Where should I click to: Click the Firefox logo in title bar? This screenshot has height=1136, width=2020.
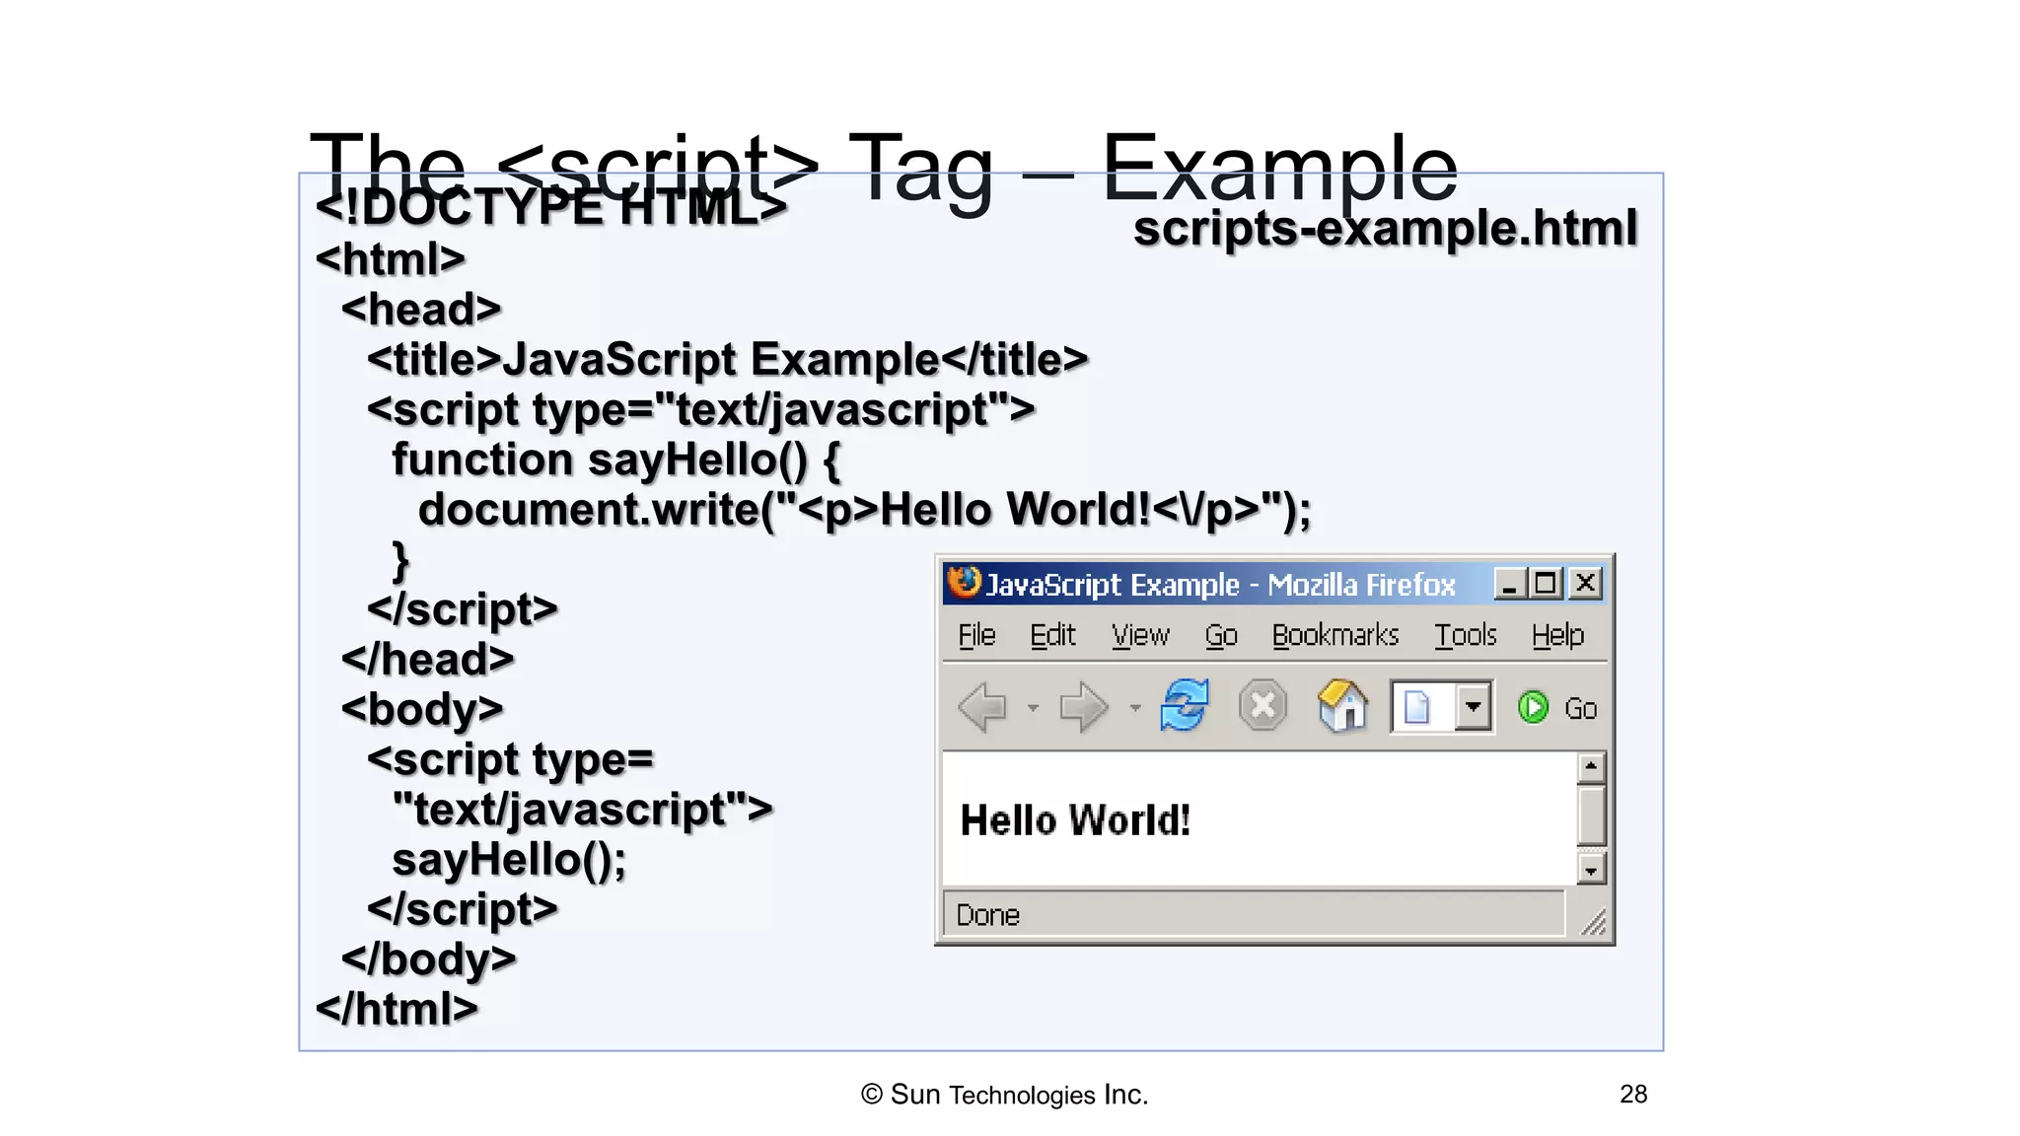click(x=965, y=582)
